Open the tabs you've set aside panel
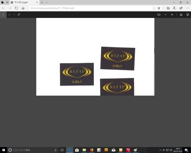 coord(2,2)
